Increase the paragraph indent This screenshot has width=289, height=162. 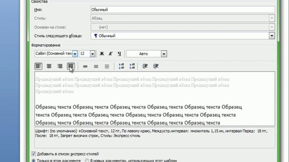pyautogui.click(x=156, y=66)
